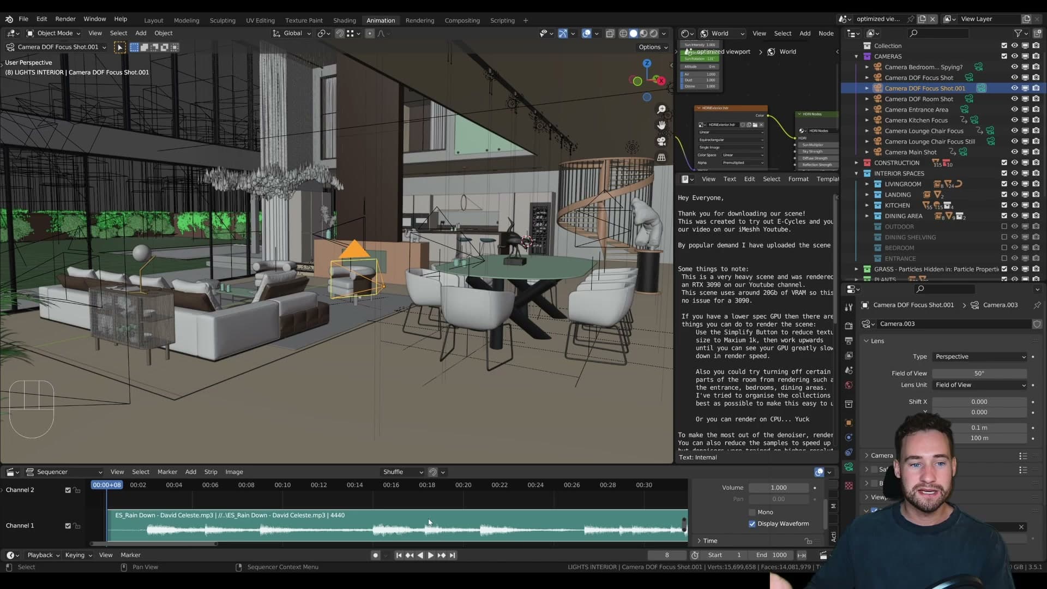Open the Lens Unit dropdown
This screenshot has height=589, width=1047.
click(980, 385)
